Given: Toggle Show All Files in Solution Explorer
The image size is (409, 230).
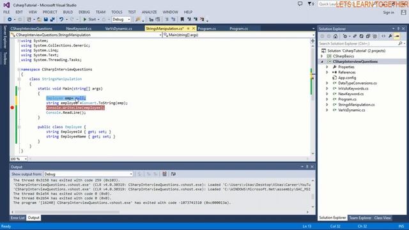Looking at the screenshot, I should tap(374, 36).
